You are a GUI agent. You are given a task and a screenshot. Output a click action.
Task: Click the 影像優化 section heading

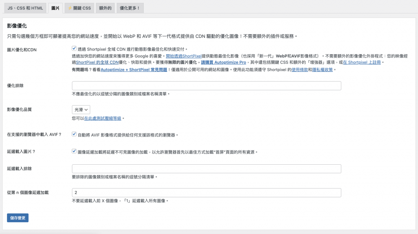tap(17, 26)
